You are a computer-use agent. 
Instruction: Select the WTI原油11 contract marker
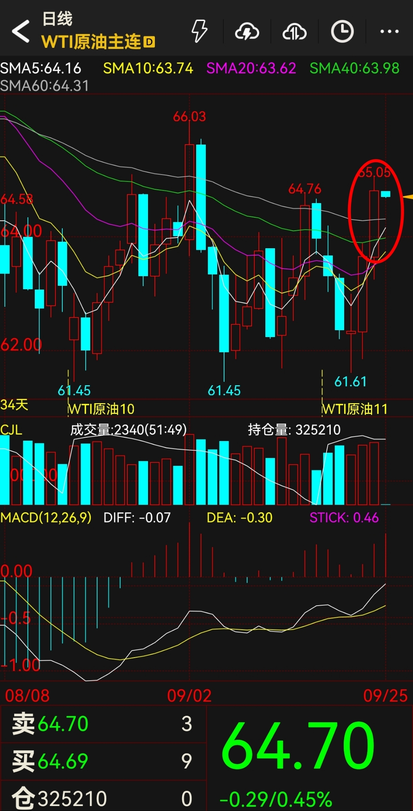(x=354, y=409)
